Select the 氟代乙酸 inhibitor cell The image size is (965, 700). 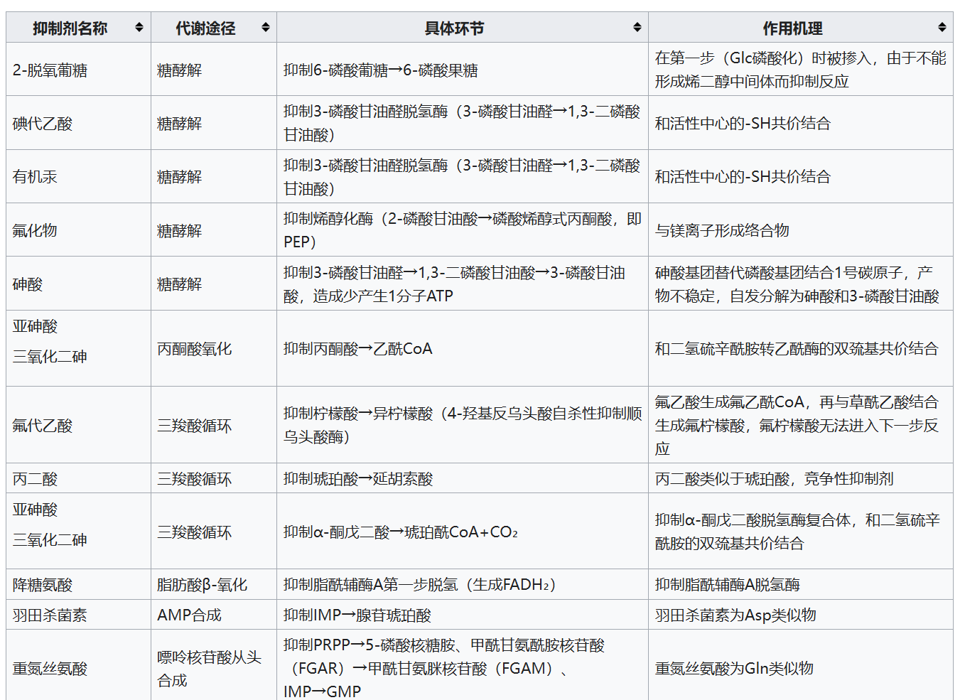click(43, 426)
